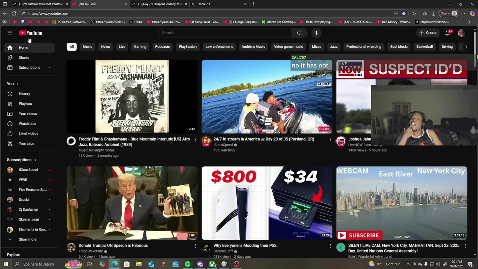478x269 pixels.
Task: Click the search magnifier button
Action: [x=299, y=33]
